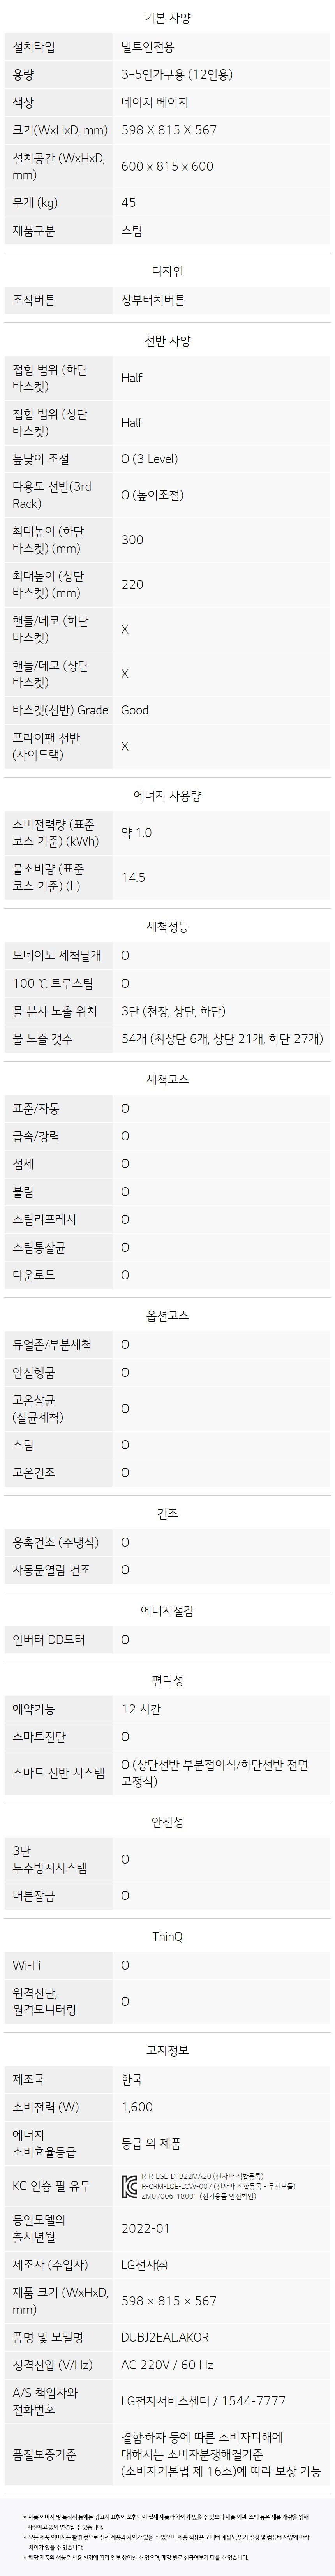The height and width of the screenshot is (2576, 335).
Task: Click the 상부터치버튼 value
Action: [x=153, y=300]
